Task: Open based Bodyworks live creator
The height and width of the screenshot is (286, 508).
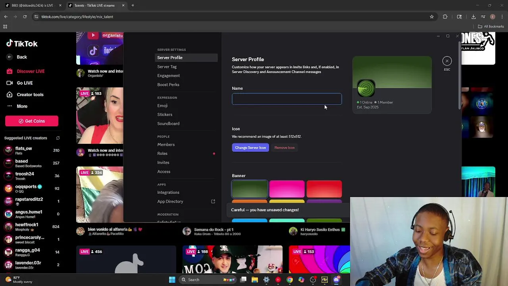Action: coord(32,163)
